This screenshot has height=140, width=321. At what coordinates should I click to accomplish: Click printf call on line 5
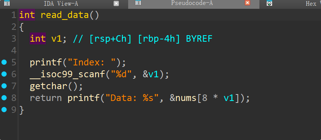(x=46, y=62)
